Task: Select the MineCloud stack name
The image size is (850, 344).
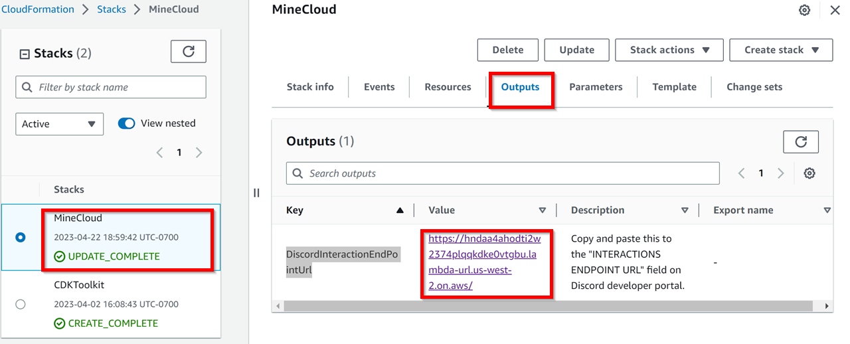Action: coord(78,218)
